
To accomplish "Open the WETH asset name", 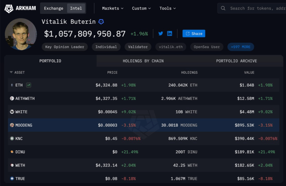I will tap(20, 165).
